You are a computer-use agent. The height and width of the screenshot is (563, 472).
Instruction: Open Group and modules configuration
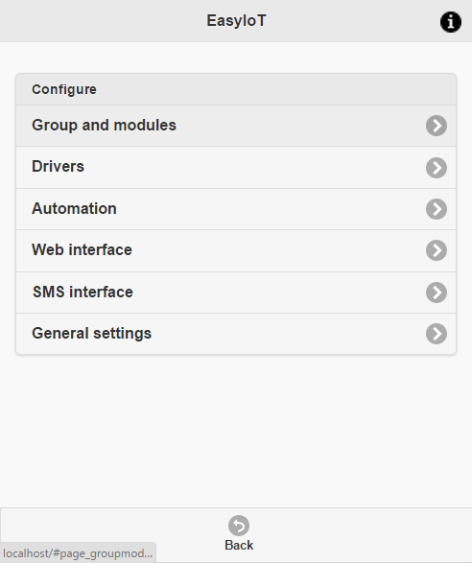tap(236, 126)
